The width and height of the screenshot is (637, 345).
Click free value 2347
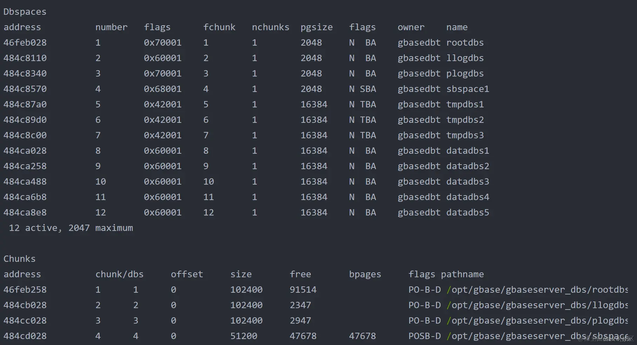pyautogui.click(x=300, y=305)
